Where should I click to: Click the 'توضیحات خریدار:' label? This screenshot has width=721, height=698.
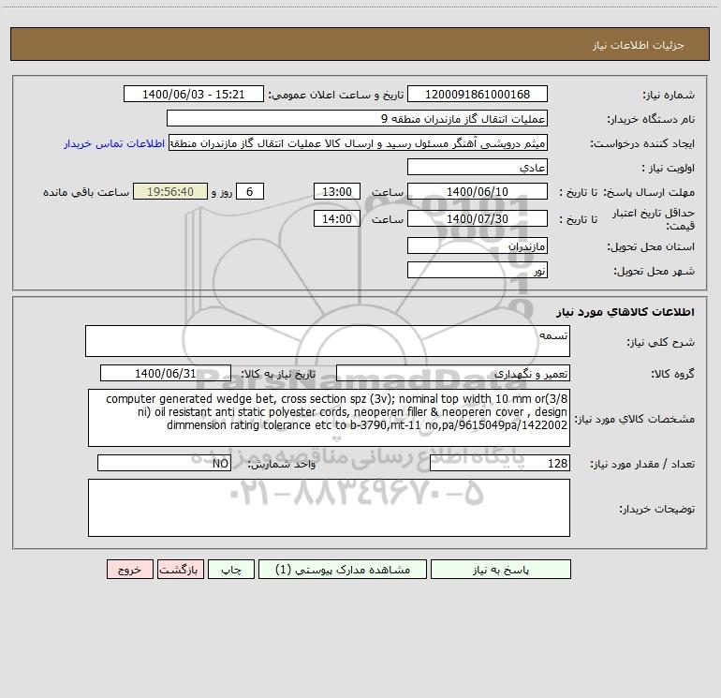pos(656,510)
